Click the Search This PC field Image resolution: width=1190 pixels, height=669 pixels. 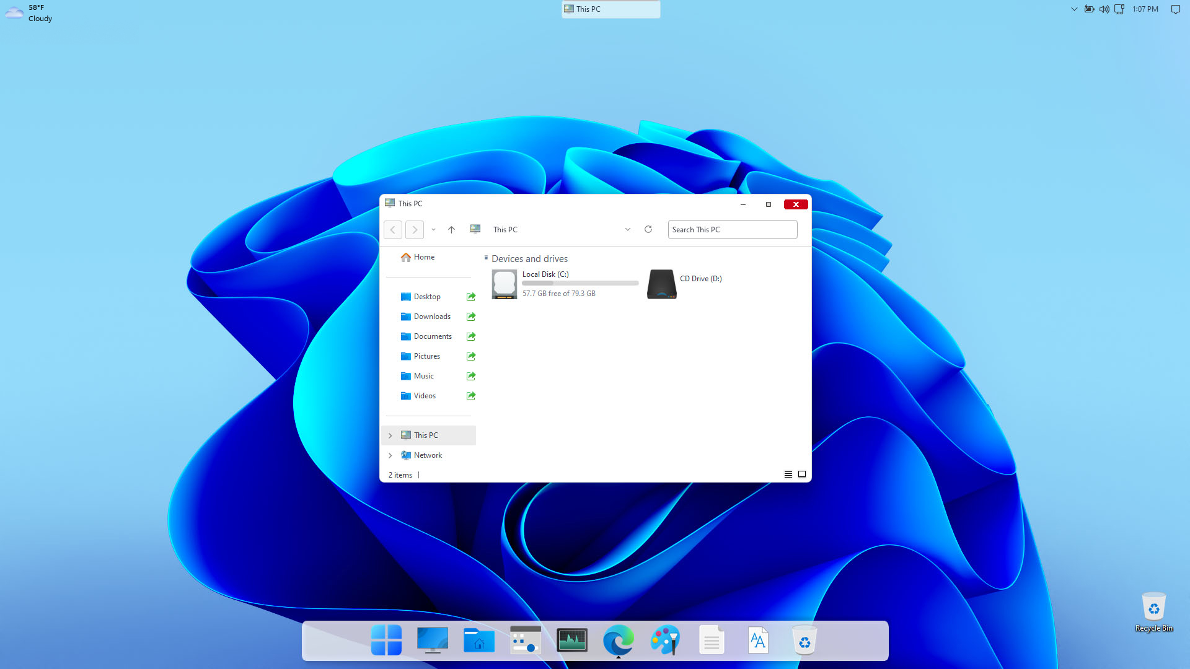click(x=732, y=230)
